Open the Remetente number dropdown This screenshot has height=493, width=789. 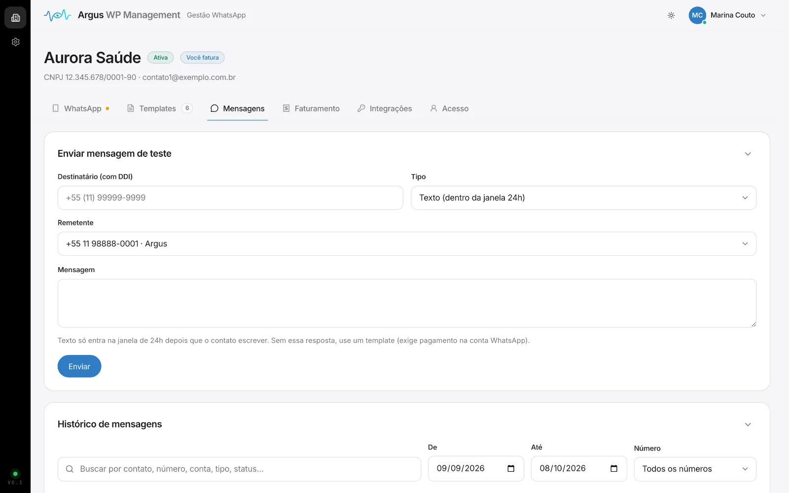(x=407, y=244)
